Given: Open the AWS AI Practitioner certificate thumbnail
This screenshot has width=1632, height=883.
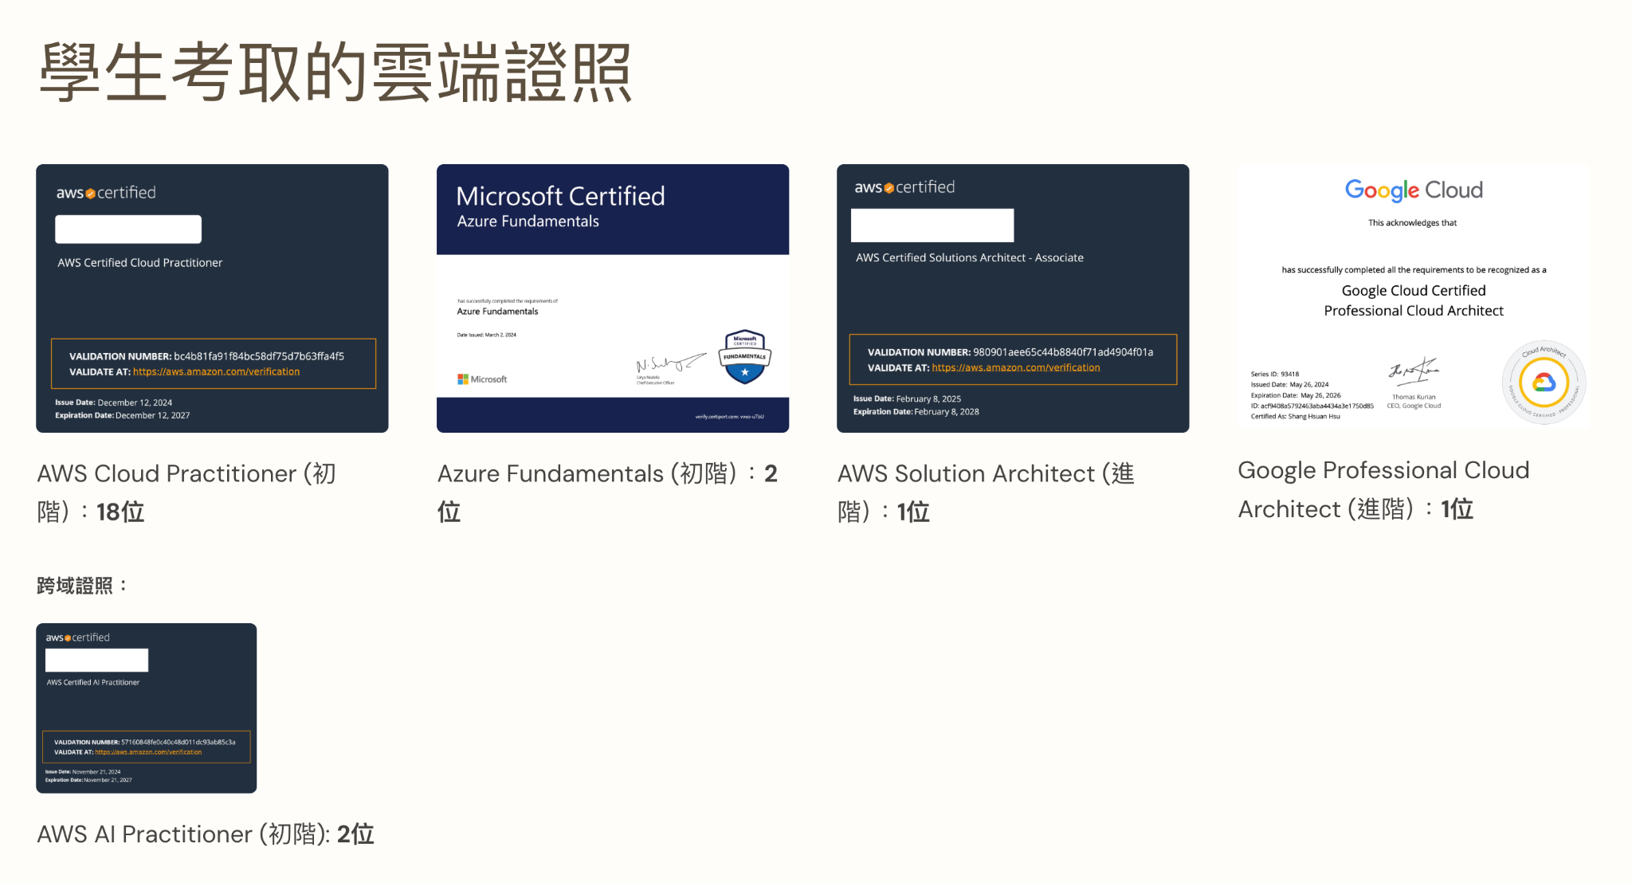Looking at the screenshot, I should tap(147, 708).
